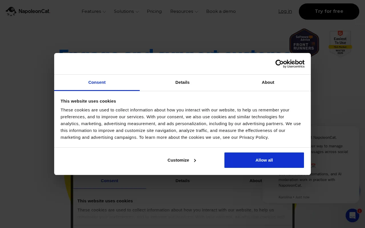Select the Consent tab in cookie dialog
Viewport: 365px width, 228px height.
point(97,82)
